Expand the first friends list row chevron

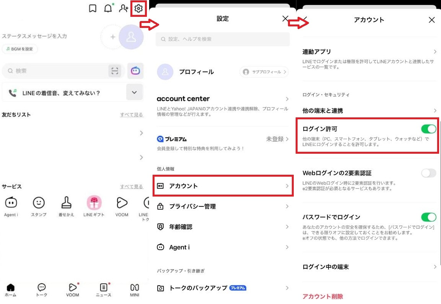(141, 133)
